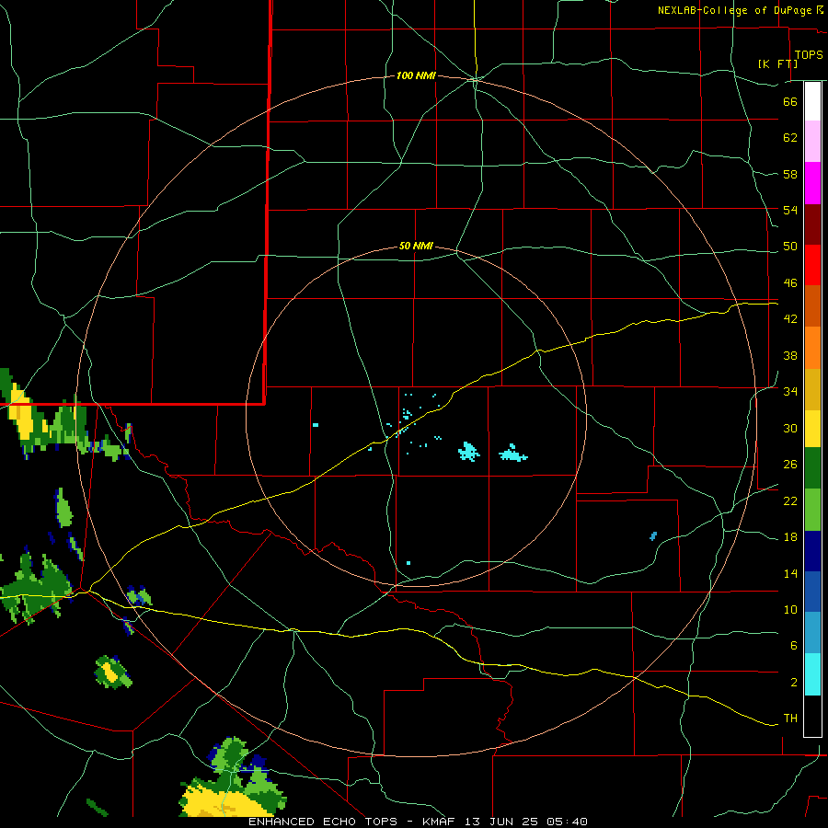This screenshot has height=828, width=828.
Task: Click the light pink legend swatch
Action: 812,142
